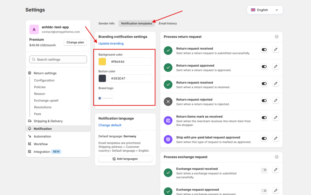This screenshot has height=195, width=311.
Task: Click the Add languages button
Action: pyautogui.click(x=125, y=159)
